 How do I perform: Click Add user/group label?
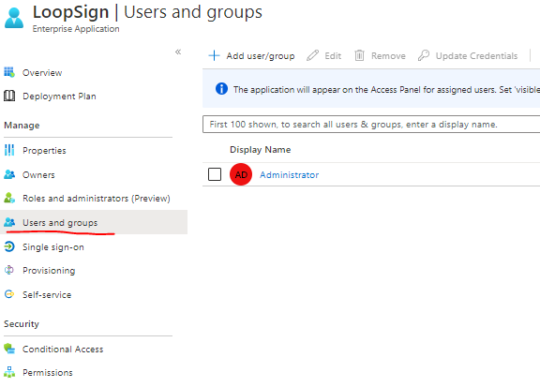tap(261, 56)
